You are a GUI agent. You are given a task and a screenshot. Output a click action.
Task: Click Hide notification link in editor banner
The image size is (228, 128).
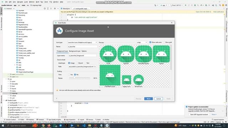218,12
